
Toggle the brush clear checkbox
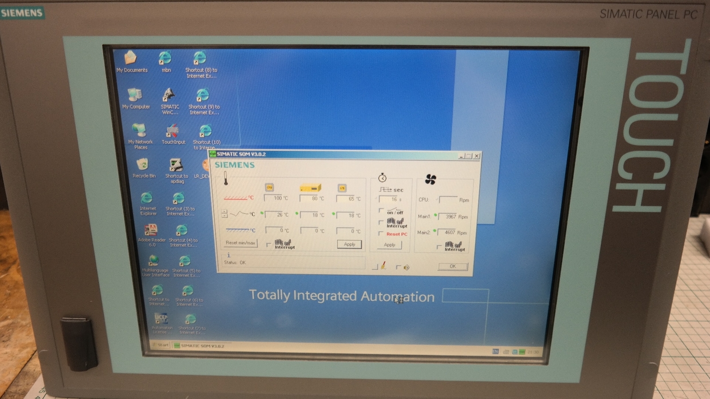(x=375, y=266)
